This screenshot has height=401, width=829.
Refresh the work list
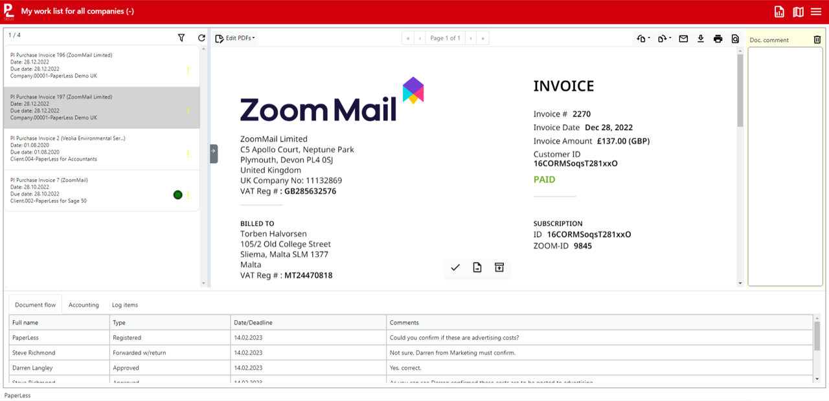(x=201, y=38)
